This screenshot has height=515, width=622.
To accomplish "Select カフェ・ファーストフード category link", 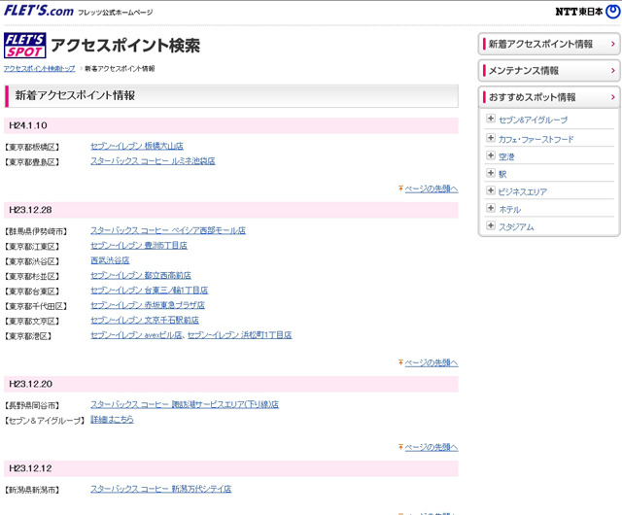I will pyautogui.click(x=536, y=139).
